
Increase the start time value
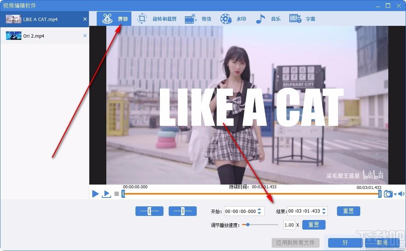[259, 209]
